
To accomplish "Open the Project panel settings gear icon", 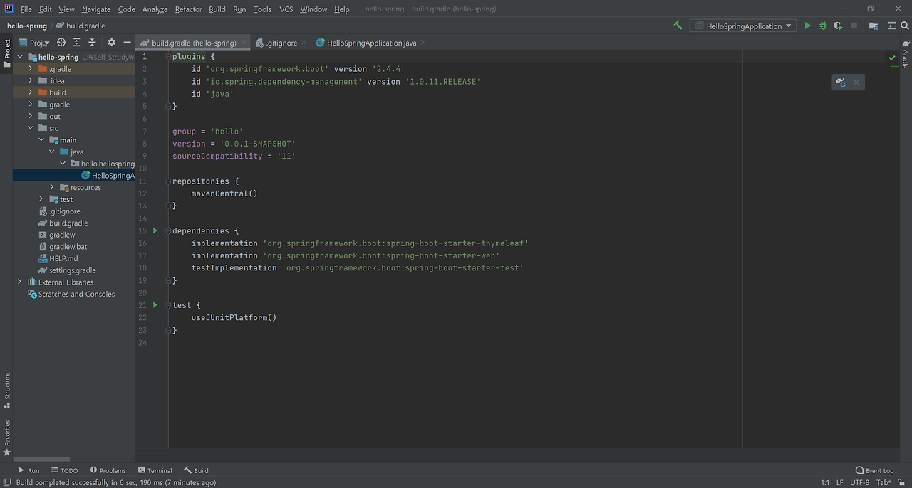I will click(x=112, y=43).
